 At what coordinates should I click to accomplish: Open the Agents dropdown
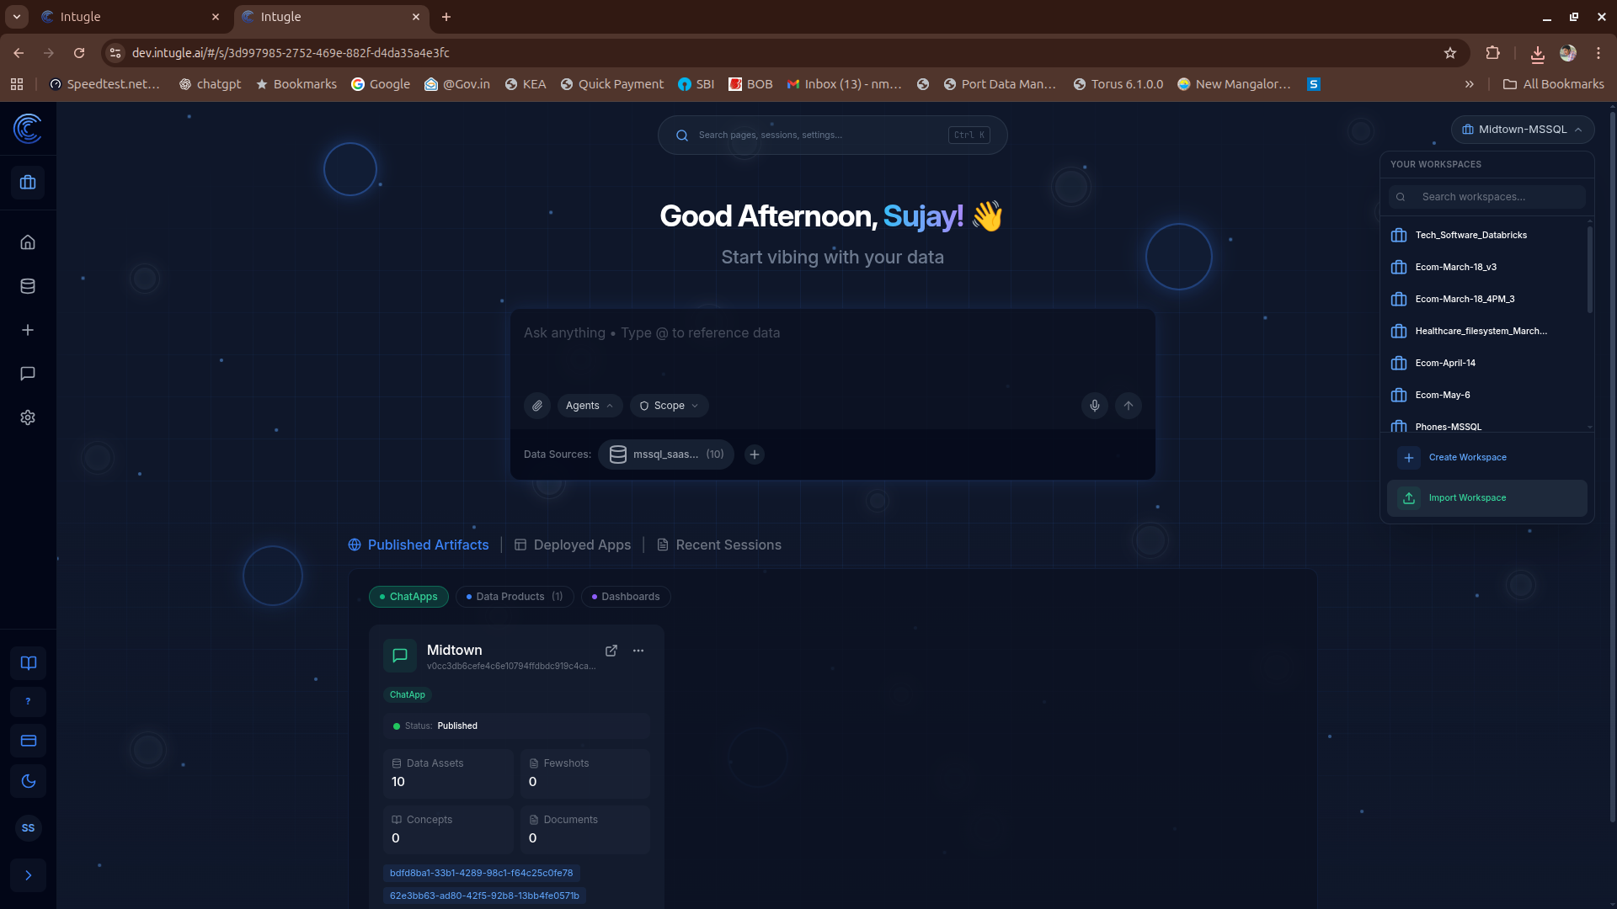pyautogui.click(x=590, y=406)
